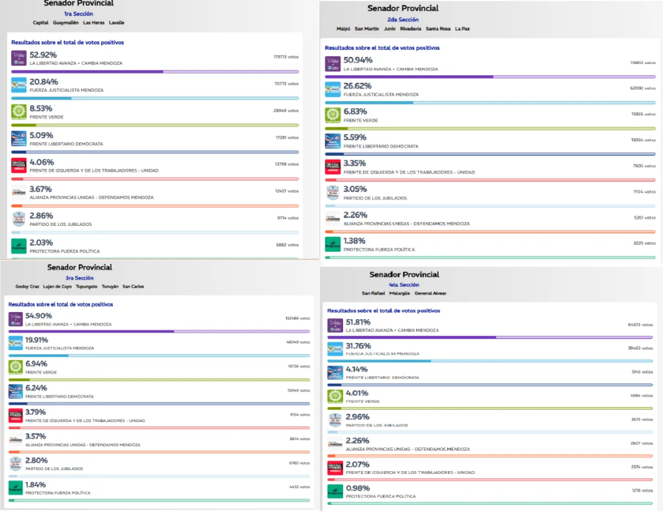This screenshot has width=663, height=512.
Task: Click Fuerza Justicialista logo in 1ra Sección
Action: click(x=19, y=85)
